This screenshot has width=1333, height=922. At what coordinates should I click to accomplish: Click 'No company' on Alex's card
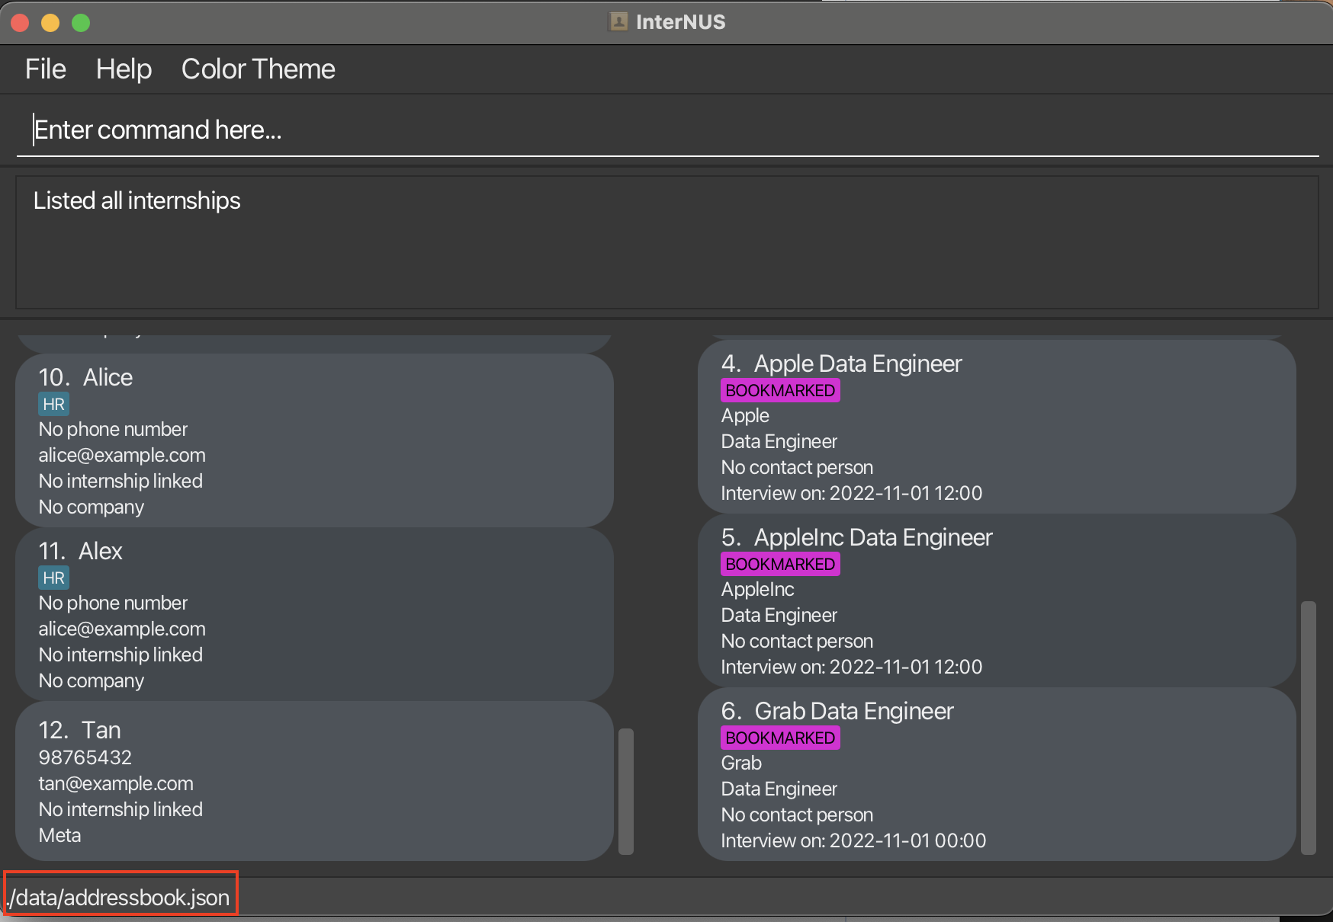pyautogui.click(x=92, y=680)
